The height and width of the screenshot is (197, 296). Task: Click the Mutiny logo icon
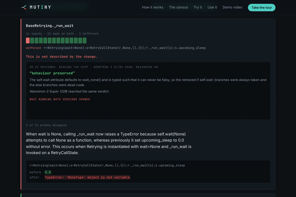pos(24,7)
